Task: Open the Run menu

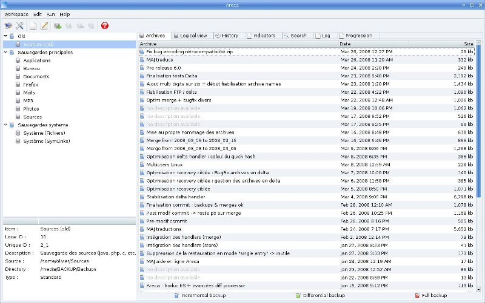Action: pos(51,14)
